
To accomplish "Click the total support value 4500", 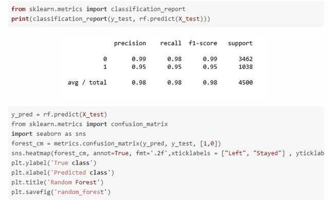I will tap(246, 82).
